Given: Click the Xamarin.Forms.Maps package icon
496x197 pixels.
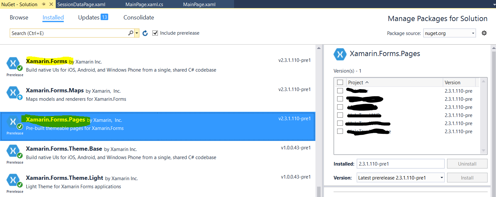Looking at the screenshot, I should 13,92.
